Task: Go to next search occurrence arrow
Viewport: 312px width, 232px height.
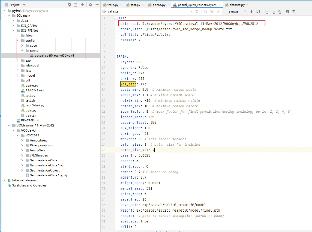Action: pyautogui.click(x=251, y=12)
